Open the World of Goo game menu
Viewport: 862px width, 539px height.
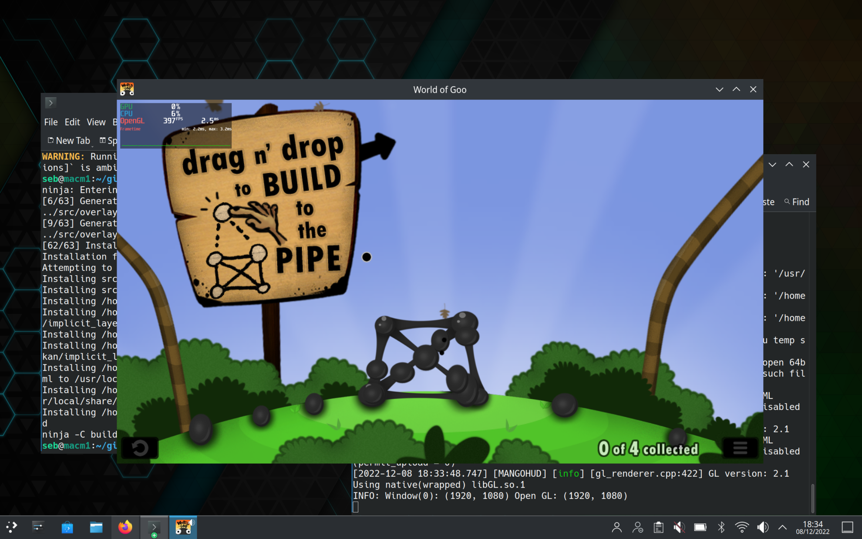740,448
